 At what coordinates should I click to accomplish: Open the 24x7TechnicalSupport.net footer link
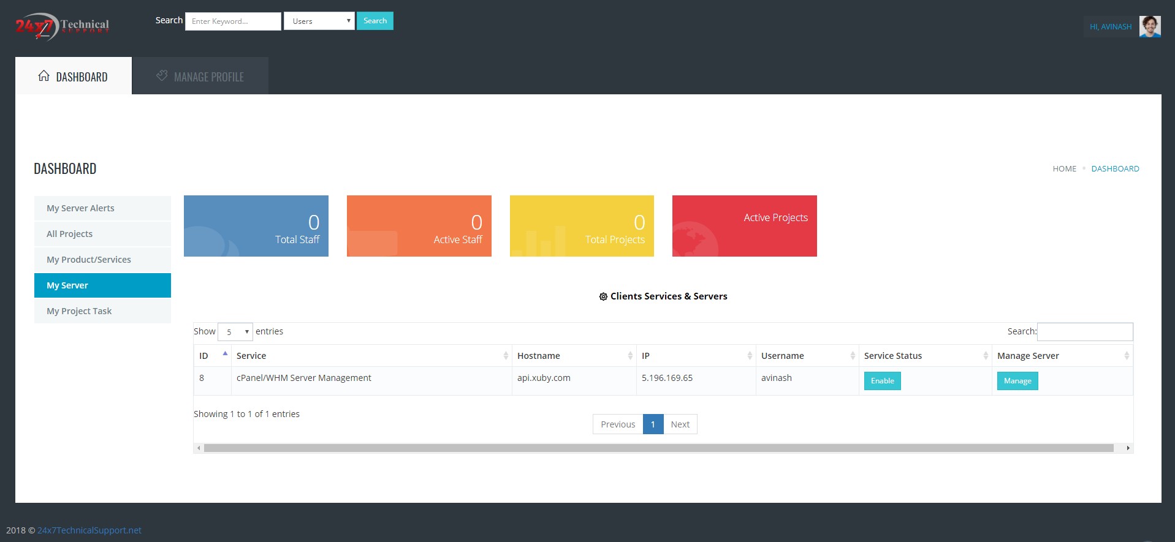point(89,530)
